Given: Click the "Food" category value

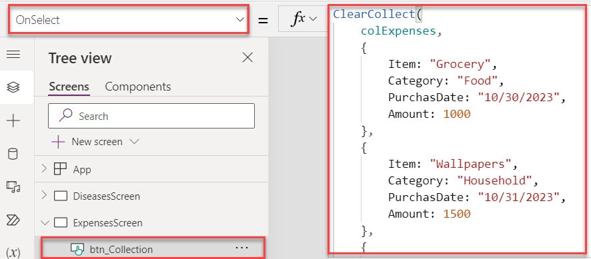Looking at the screenshot, I should [x=477, y=81].
